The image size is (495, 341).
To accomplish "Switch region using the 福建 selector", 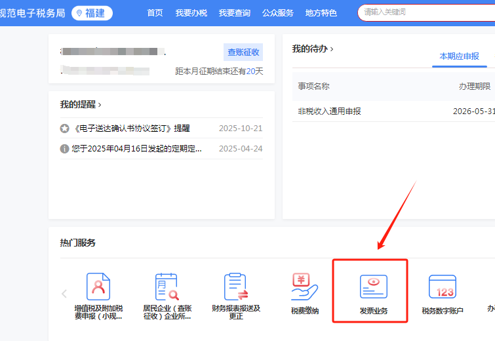I will (92, 13).
